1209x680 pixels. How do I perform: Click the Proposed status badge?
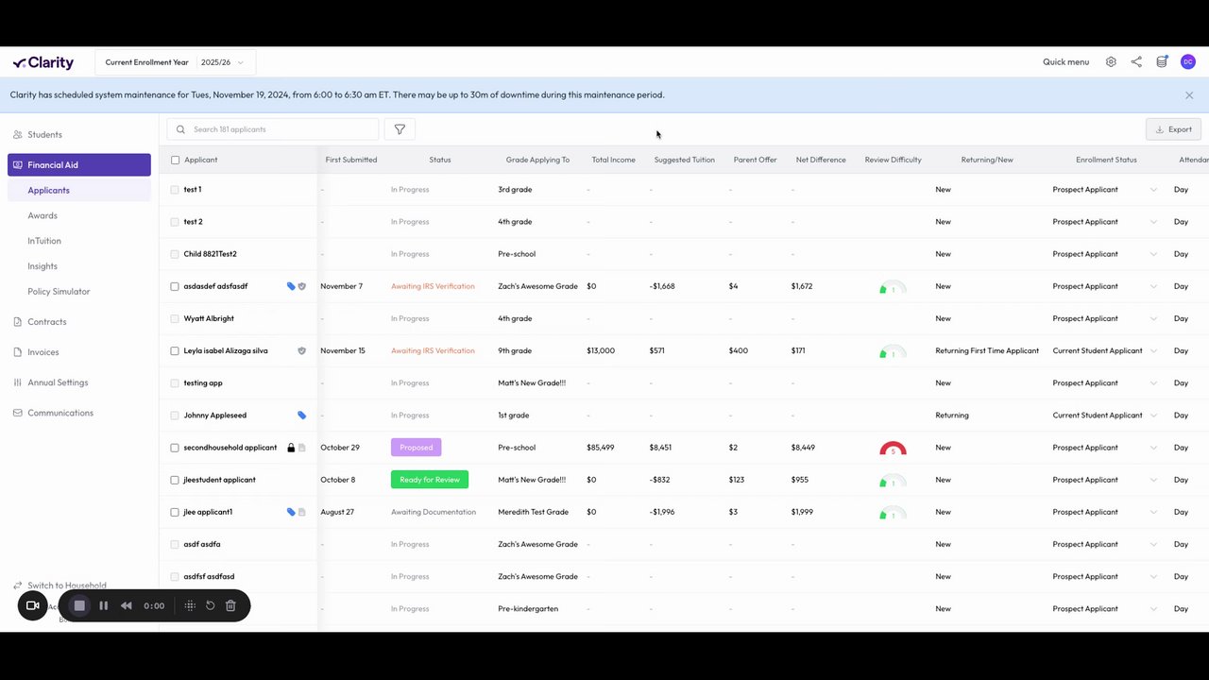pyautogui.click(x=416, y=448)
